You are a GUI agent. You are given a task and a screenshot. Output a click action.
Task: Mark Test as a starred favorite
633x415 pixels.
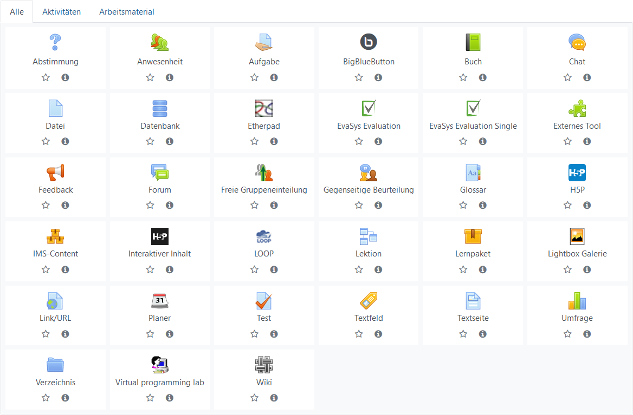(x=254, y=334)
